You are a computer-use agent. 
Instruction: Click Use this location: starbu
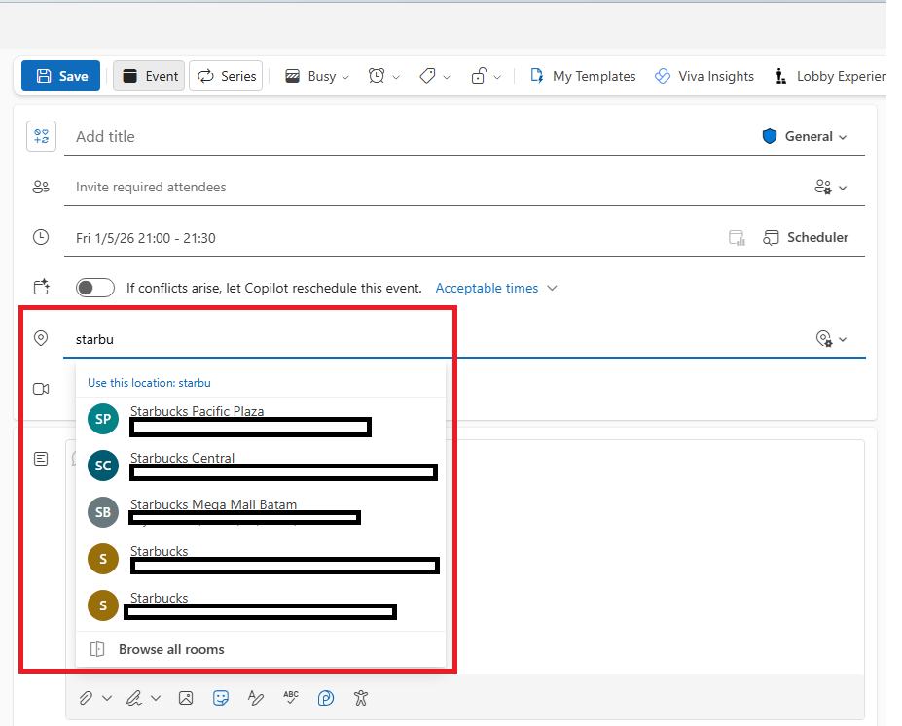(149, 383)
